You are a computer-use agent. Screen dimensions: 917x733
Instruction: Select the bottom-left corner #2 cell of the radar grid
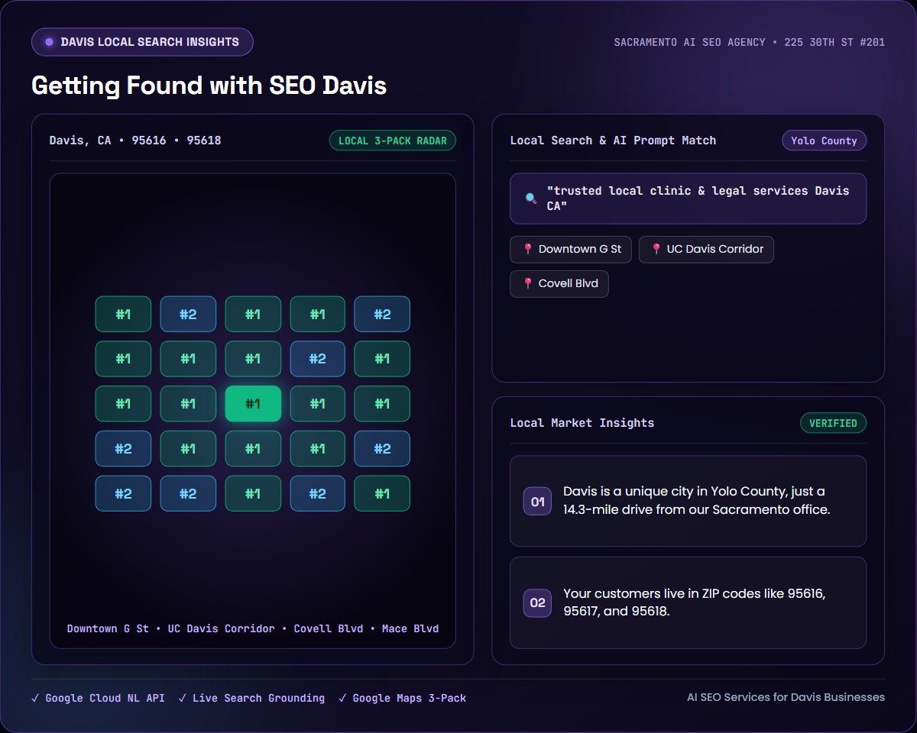[123, 493]
